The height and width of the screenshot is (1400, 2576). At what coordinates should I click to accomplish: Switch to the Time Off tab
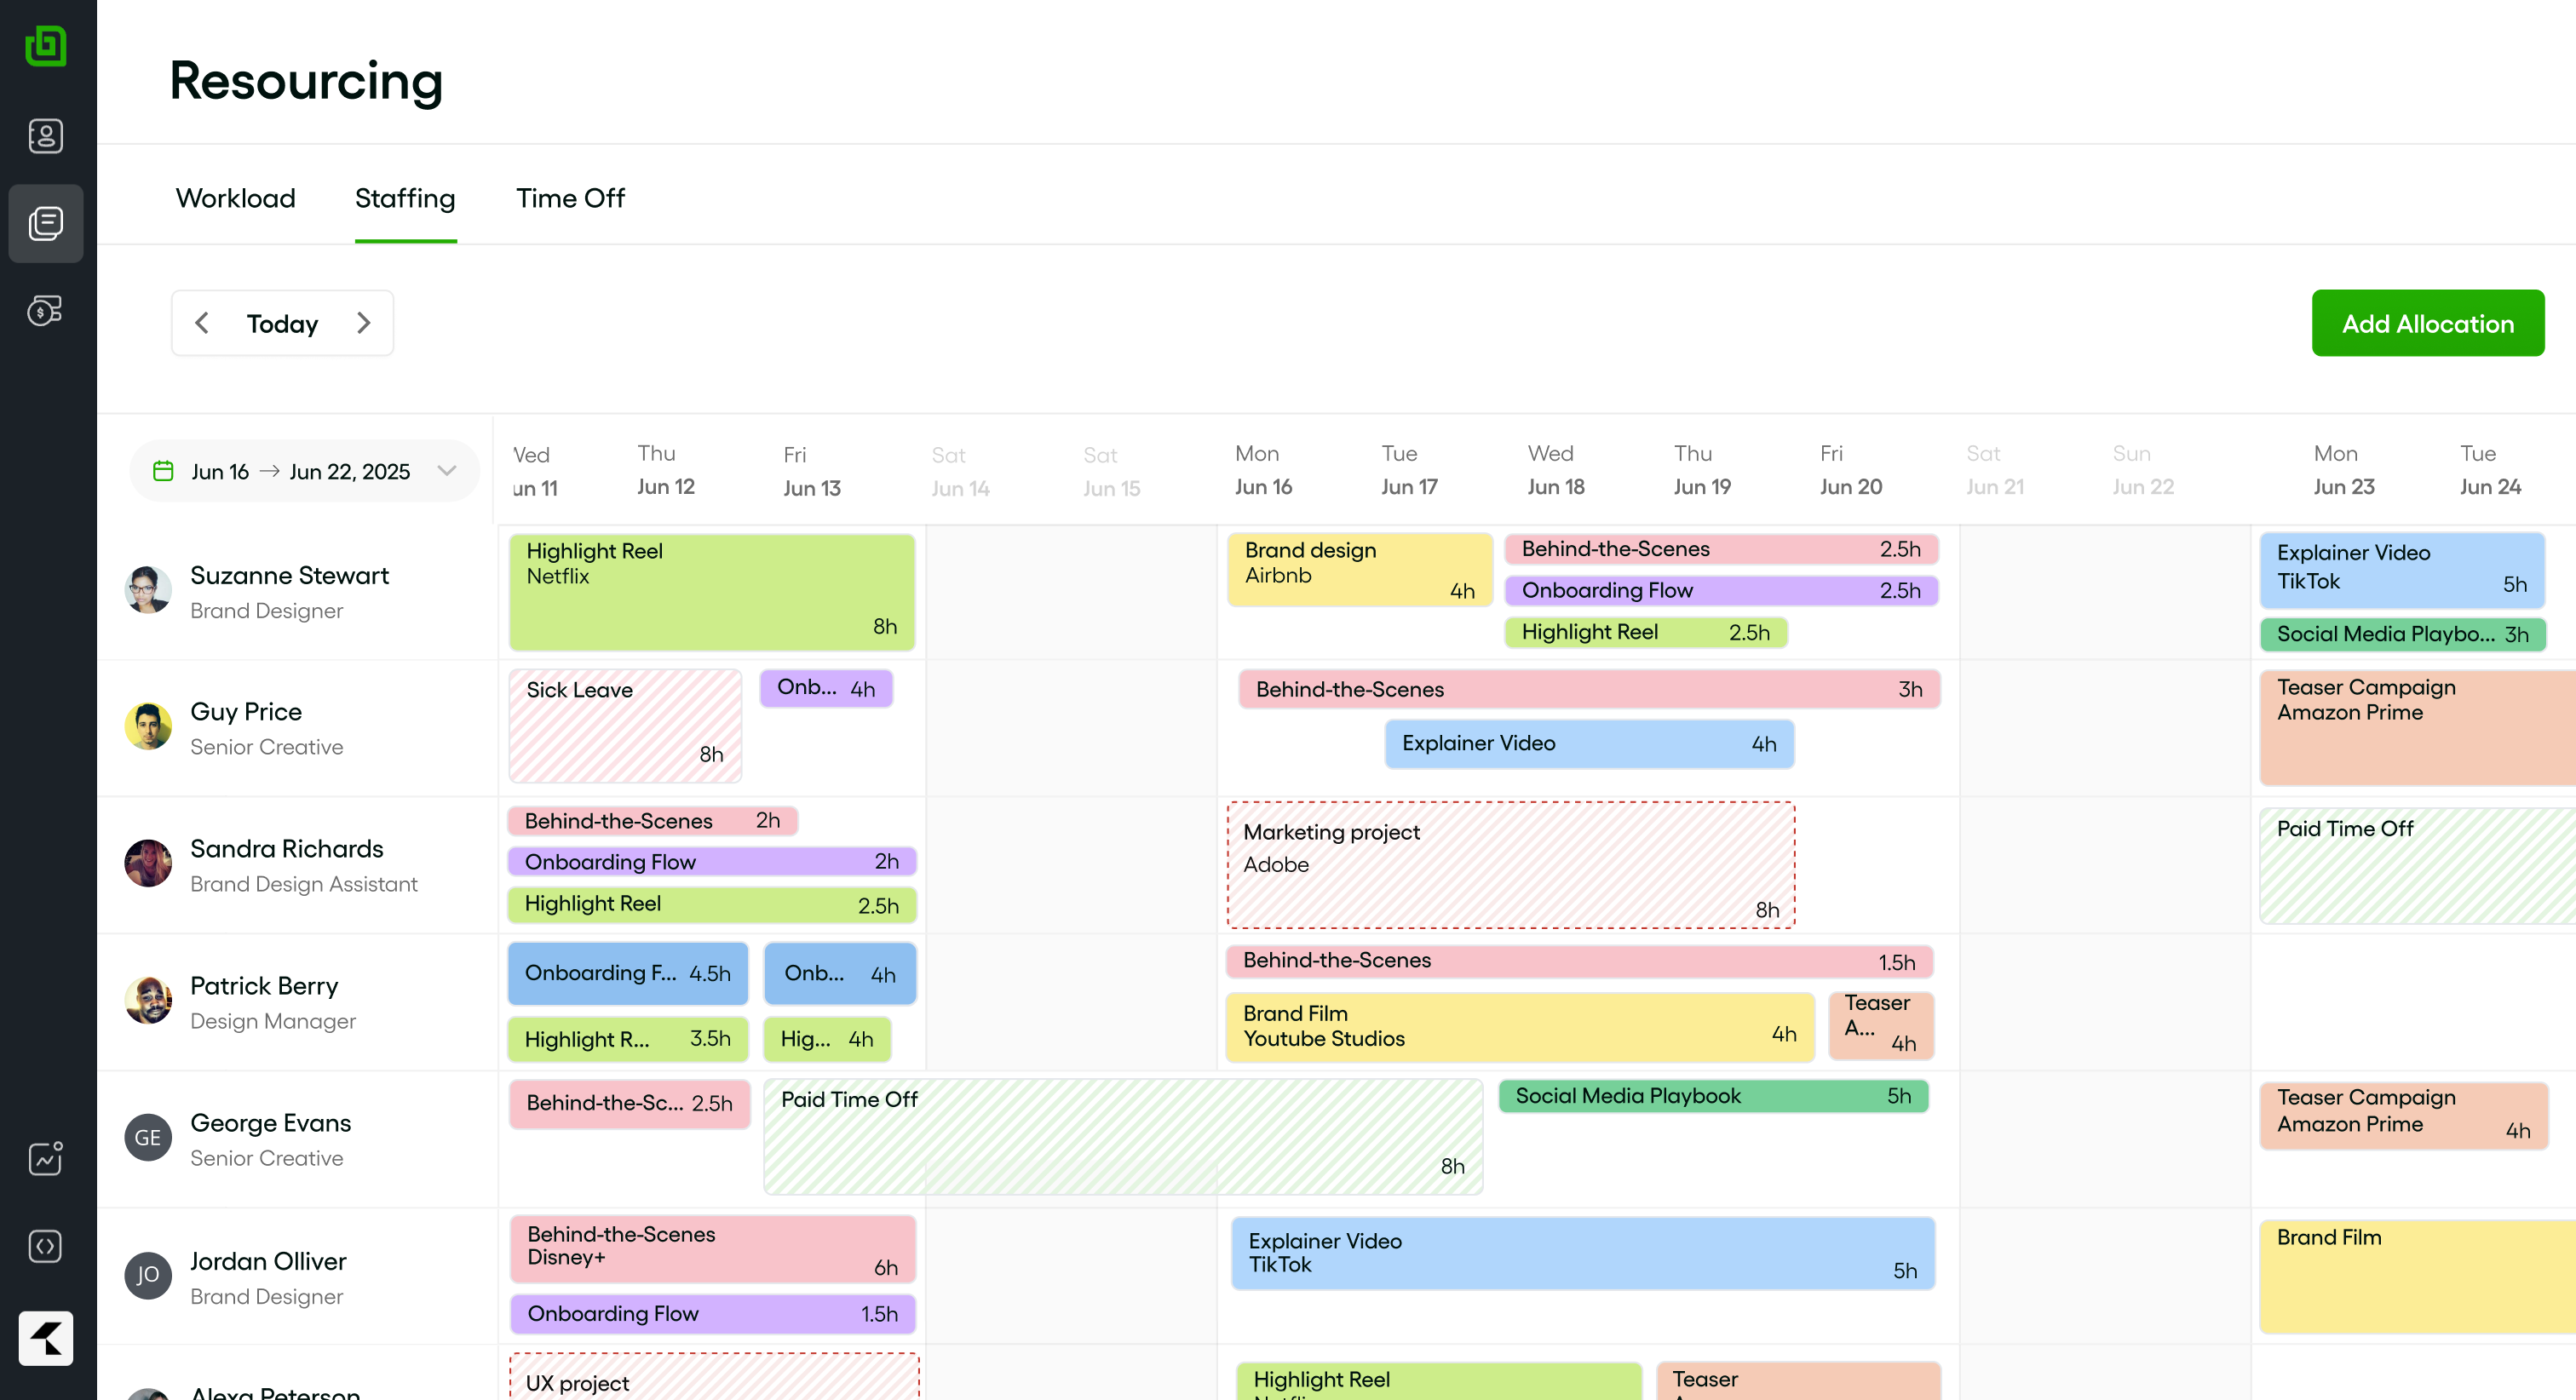click(x=570, y=198)
